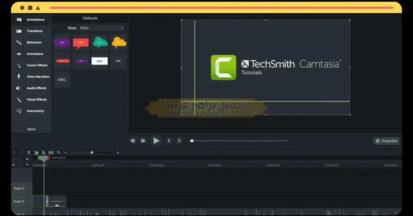Select the small plain ABC text callout
The image size is (413, 216).
point(119,61)
